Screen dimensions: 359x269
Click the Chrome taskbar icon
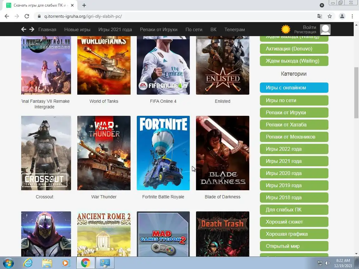click(x=85, y=263)
